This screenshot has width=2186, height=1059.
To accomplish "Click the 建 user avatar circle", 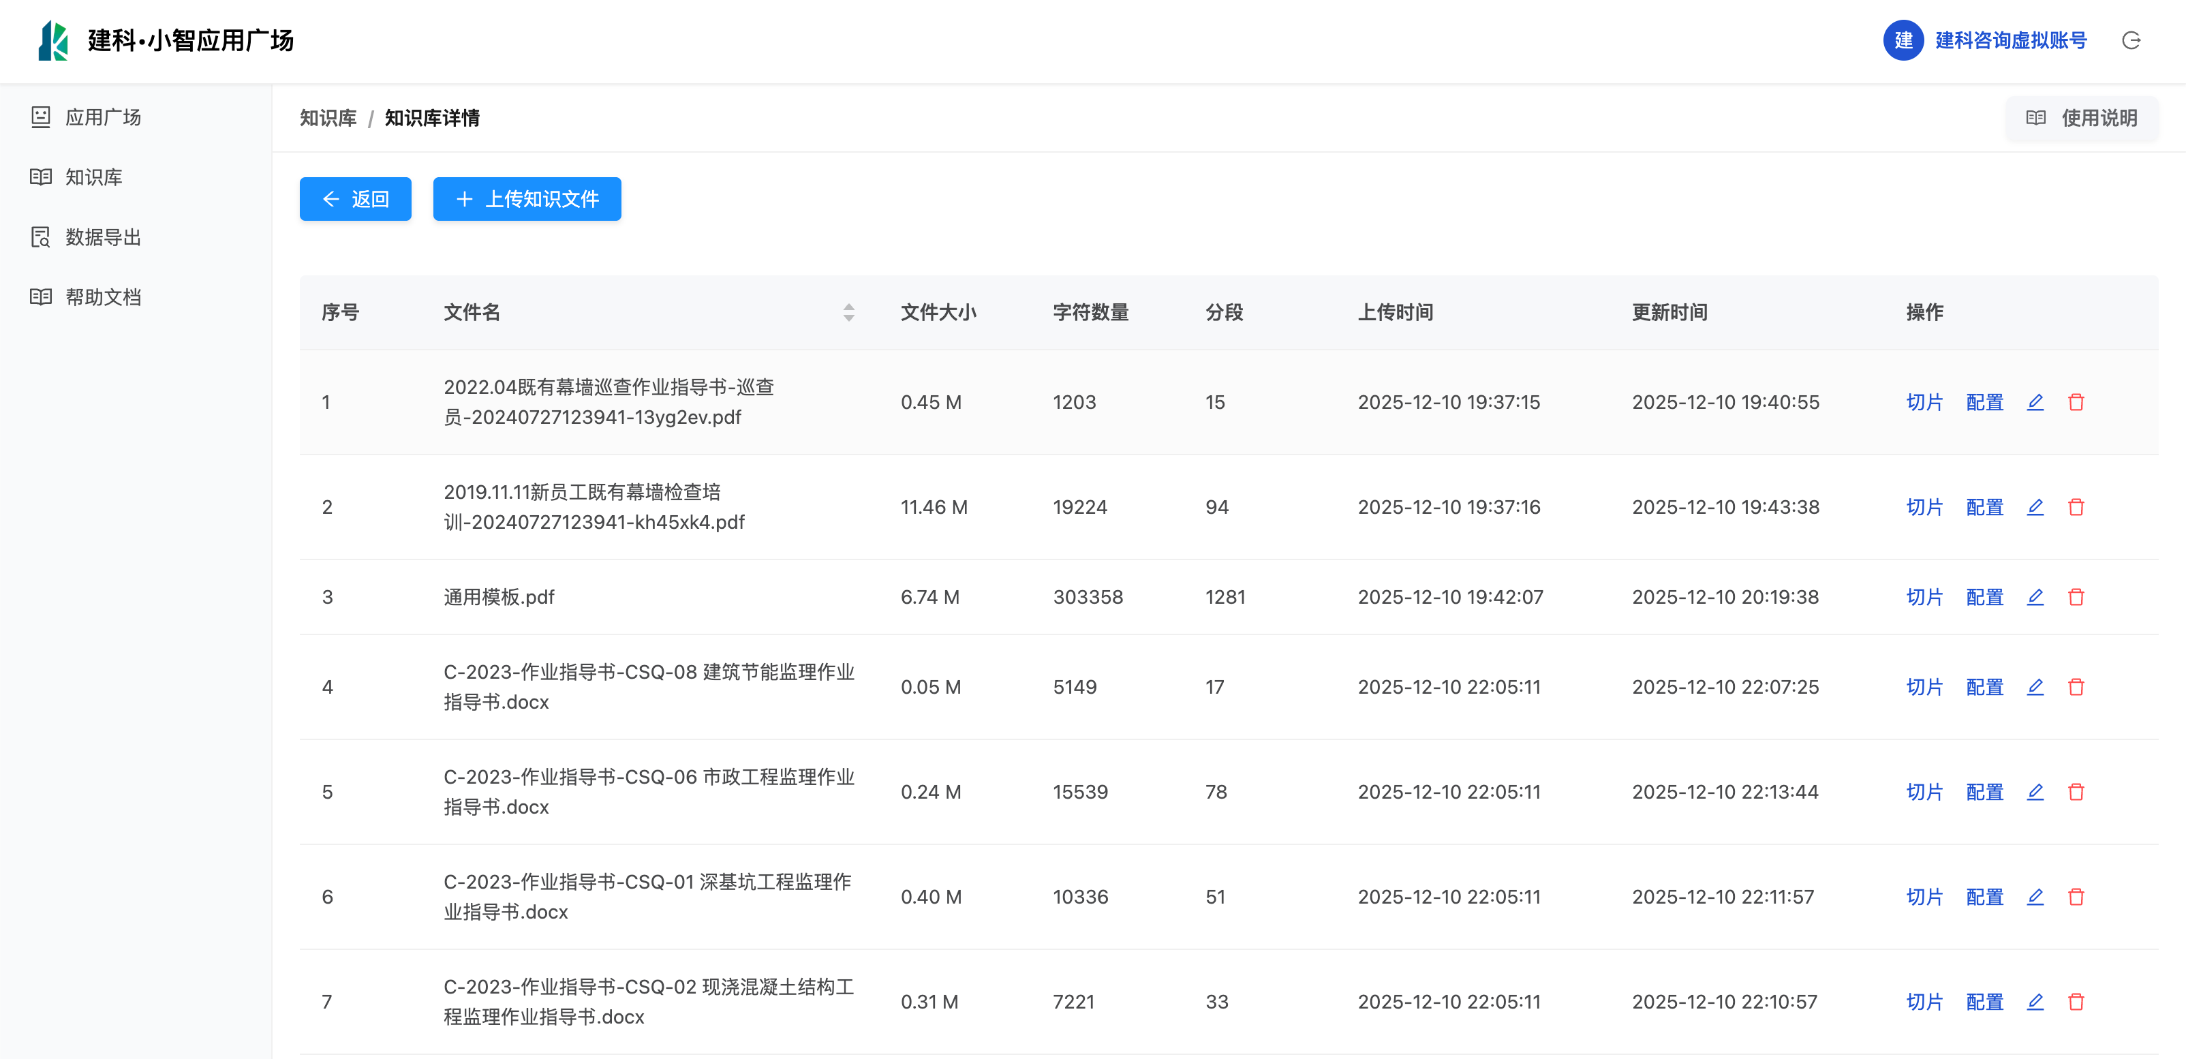I will point(1903,41).
